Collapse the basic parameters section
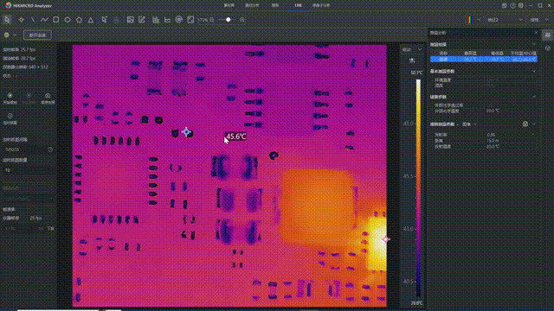Image resolution: width=554 pixels, height=311 pixels. click(x=533, y=71)
